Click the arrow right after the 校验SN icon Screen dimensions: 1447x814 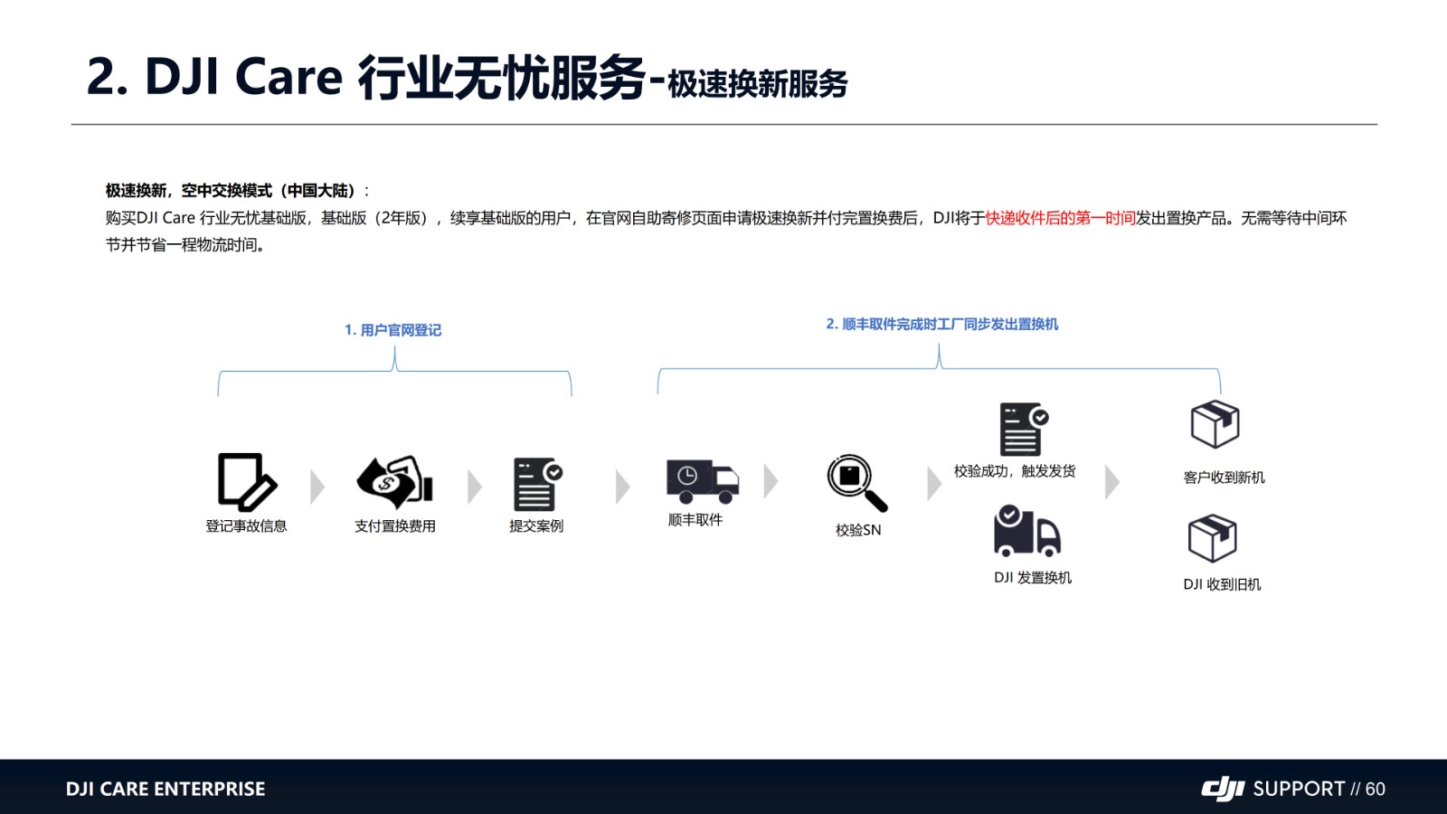tap(934, 483)
